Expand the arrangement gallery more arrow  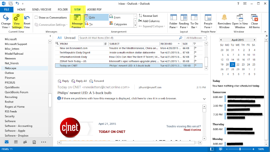(135, 26)
